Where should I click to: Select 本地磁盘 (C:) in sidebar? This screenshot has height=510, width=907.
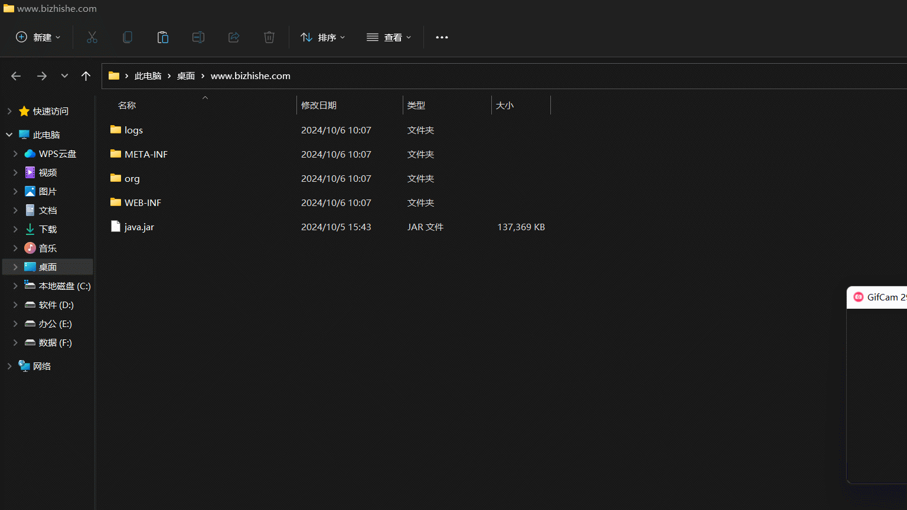point(64,286)
